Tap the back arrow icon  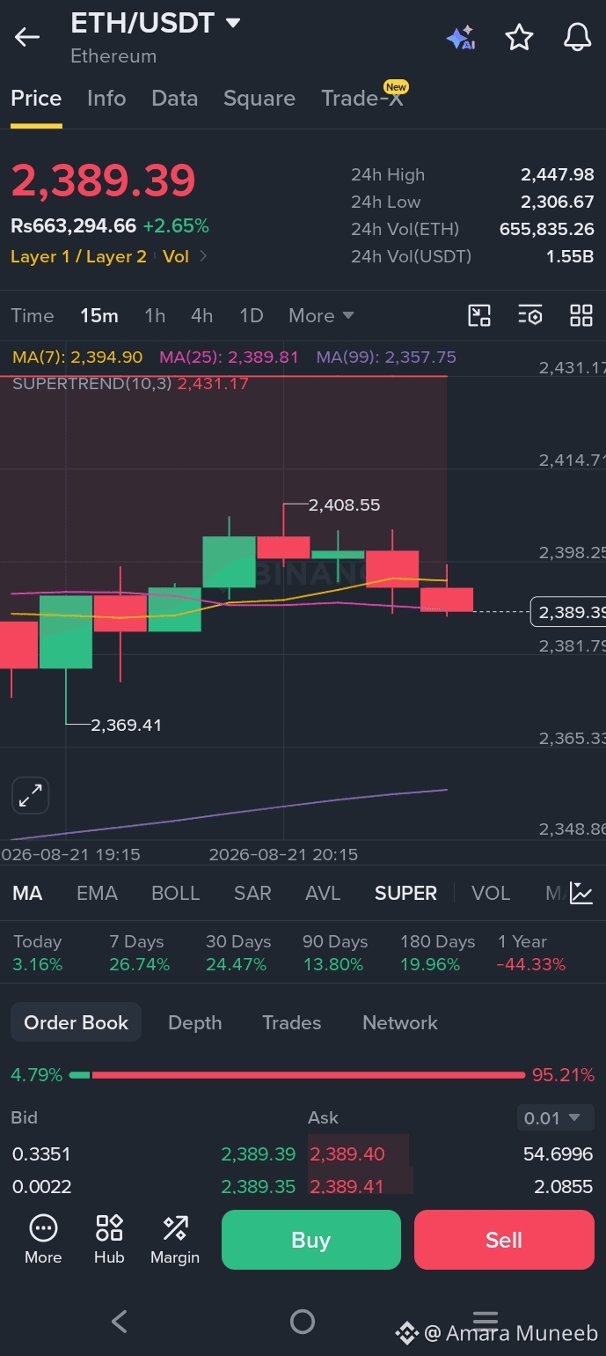[x=27, y=37]
